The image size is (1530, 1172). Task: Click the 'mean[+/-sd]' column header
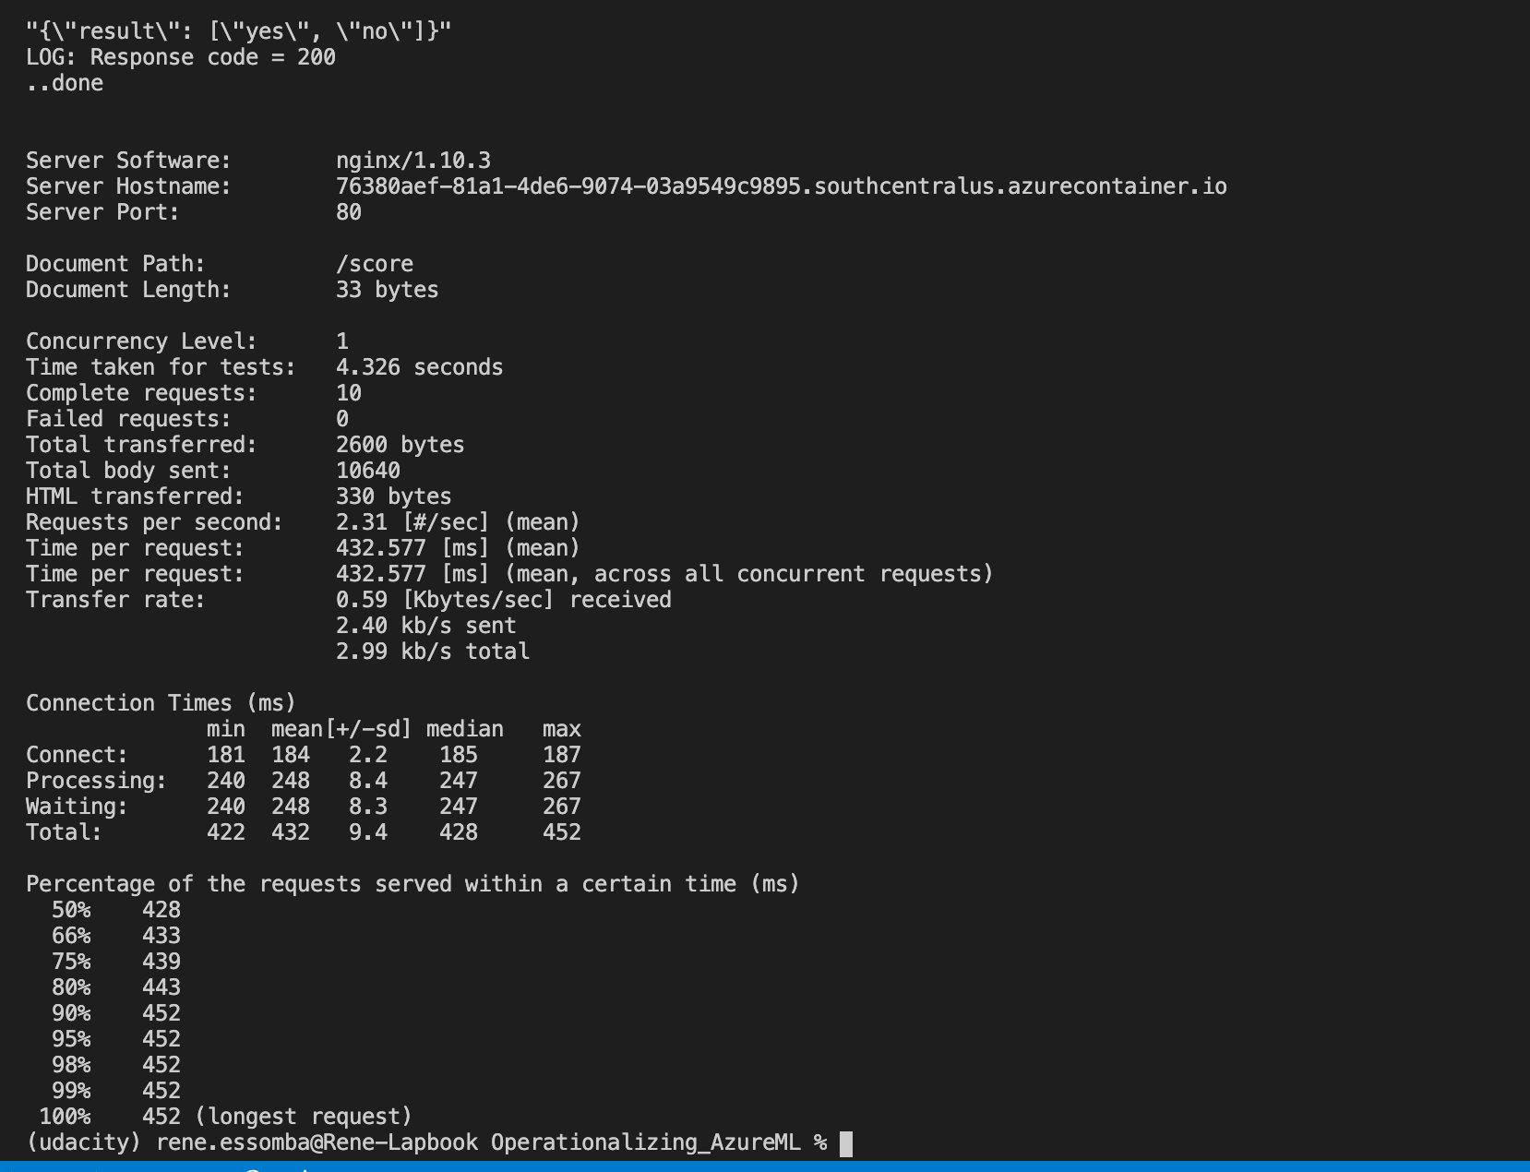click(x=341, y=729)
